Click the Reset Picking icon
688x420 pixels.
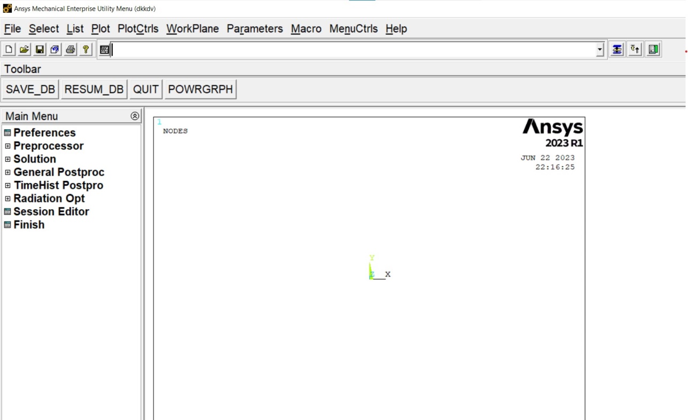[x=635, y=50]
